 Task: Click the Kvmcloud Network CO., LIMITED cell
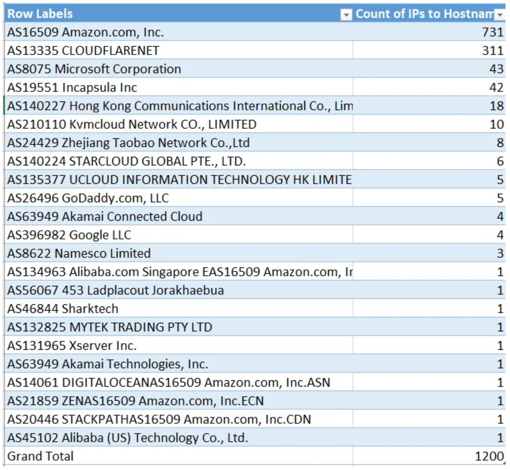click(132, 124)
